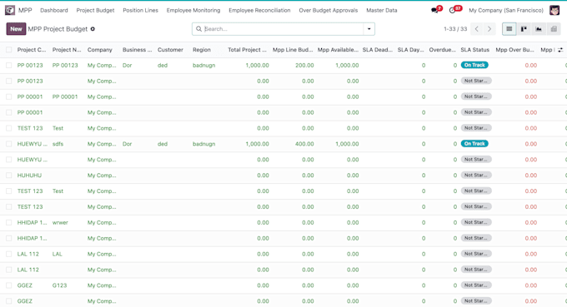This screenshot has height=307, width=567.
Task: Switch to list view
Action: tap(509, 29)
